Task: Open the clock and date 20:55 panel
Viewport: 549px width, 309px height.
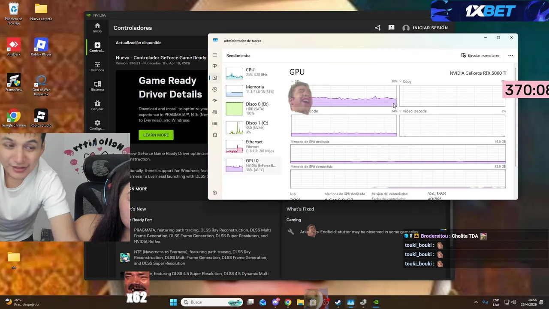Action: tap(529, 302)
